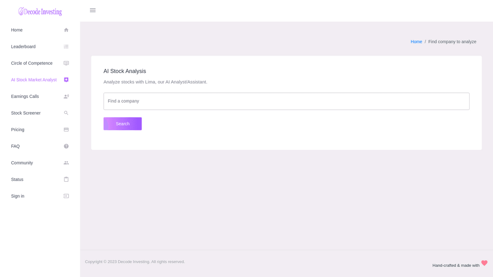Focus the Find a company field
Screen dimensions: 493x277
point(286,101)
